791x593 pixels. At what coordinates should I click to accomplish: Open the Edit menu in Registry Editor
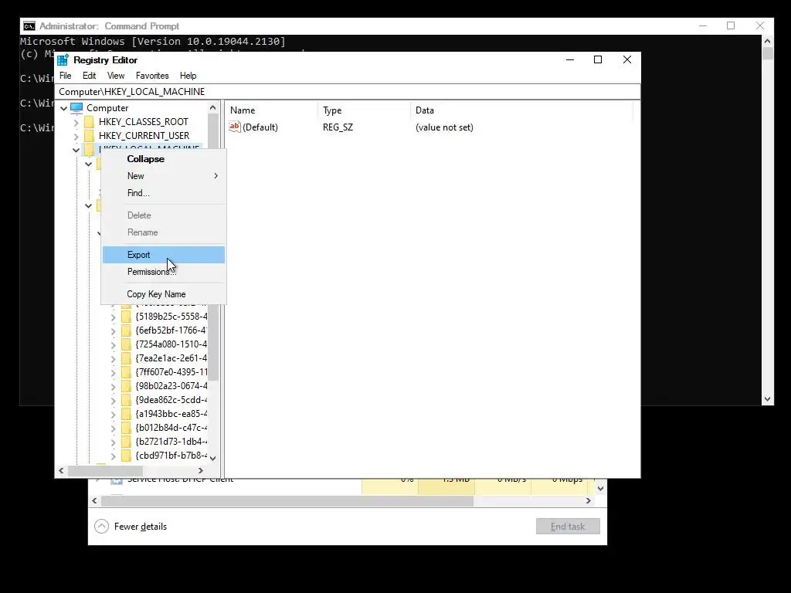tap(90, 76)
